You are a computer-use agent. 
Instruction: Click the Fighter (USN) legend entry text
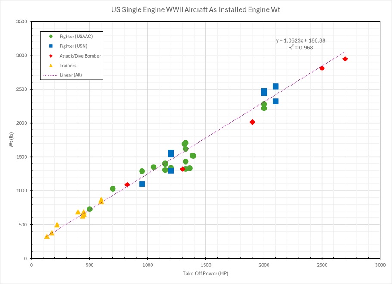pyautogui.click(x=76, y=46)
